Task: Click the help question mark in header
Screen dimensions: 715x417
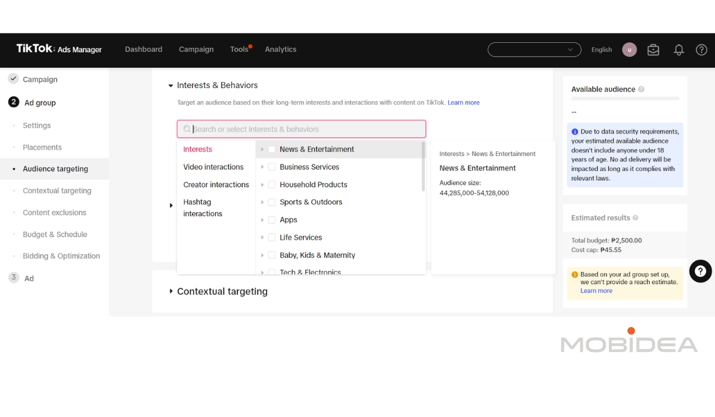Action: click(701, 50)
